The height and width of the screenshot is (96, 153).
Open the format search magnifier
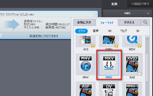[145, 22]
